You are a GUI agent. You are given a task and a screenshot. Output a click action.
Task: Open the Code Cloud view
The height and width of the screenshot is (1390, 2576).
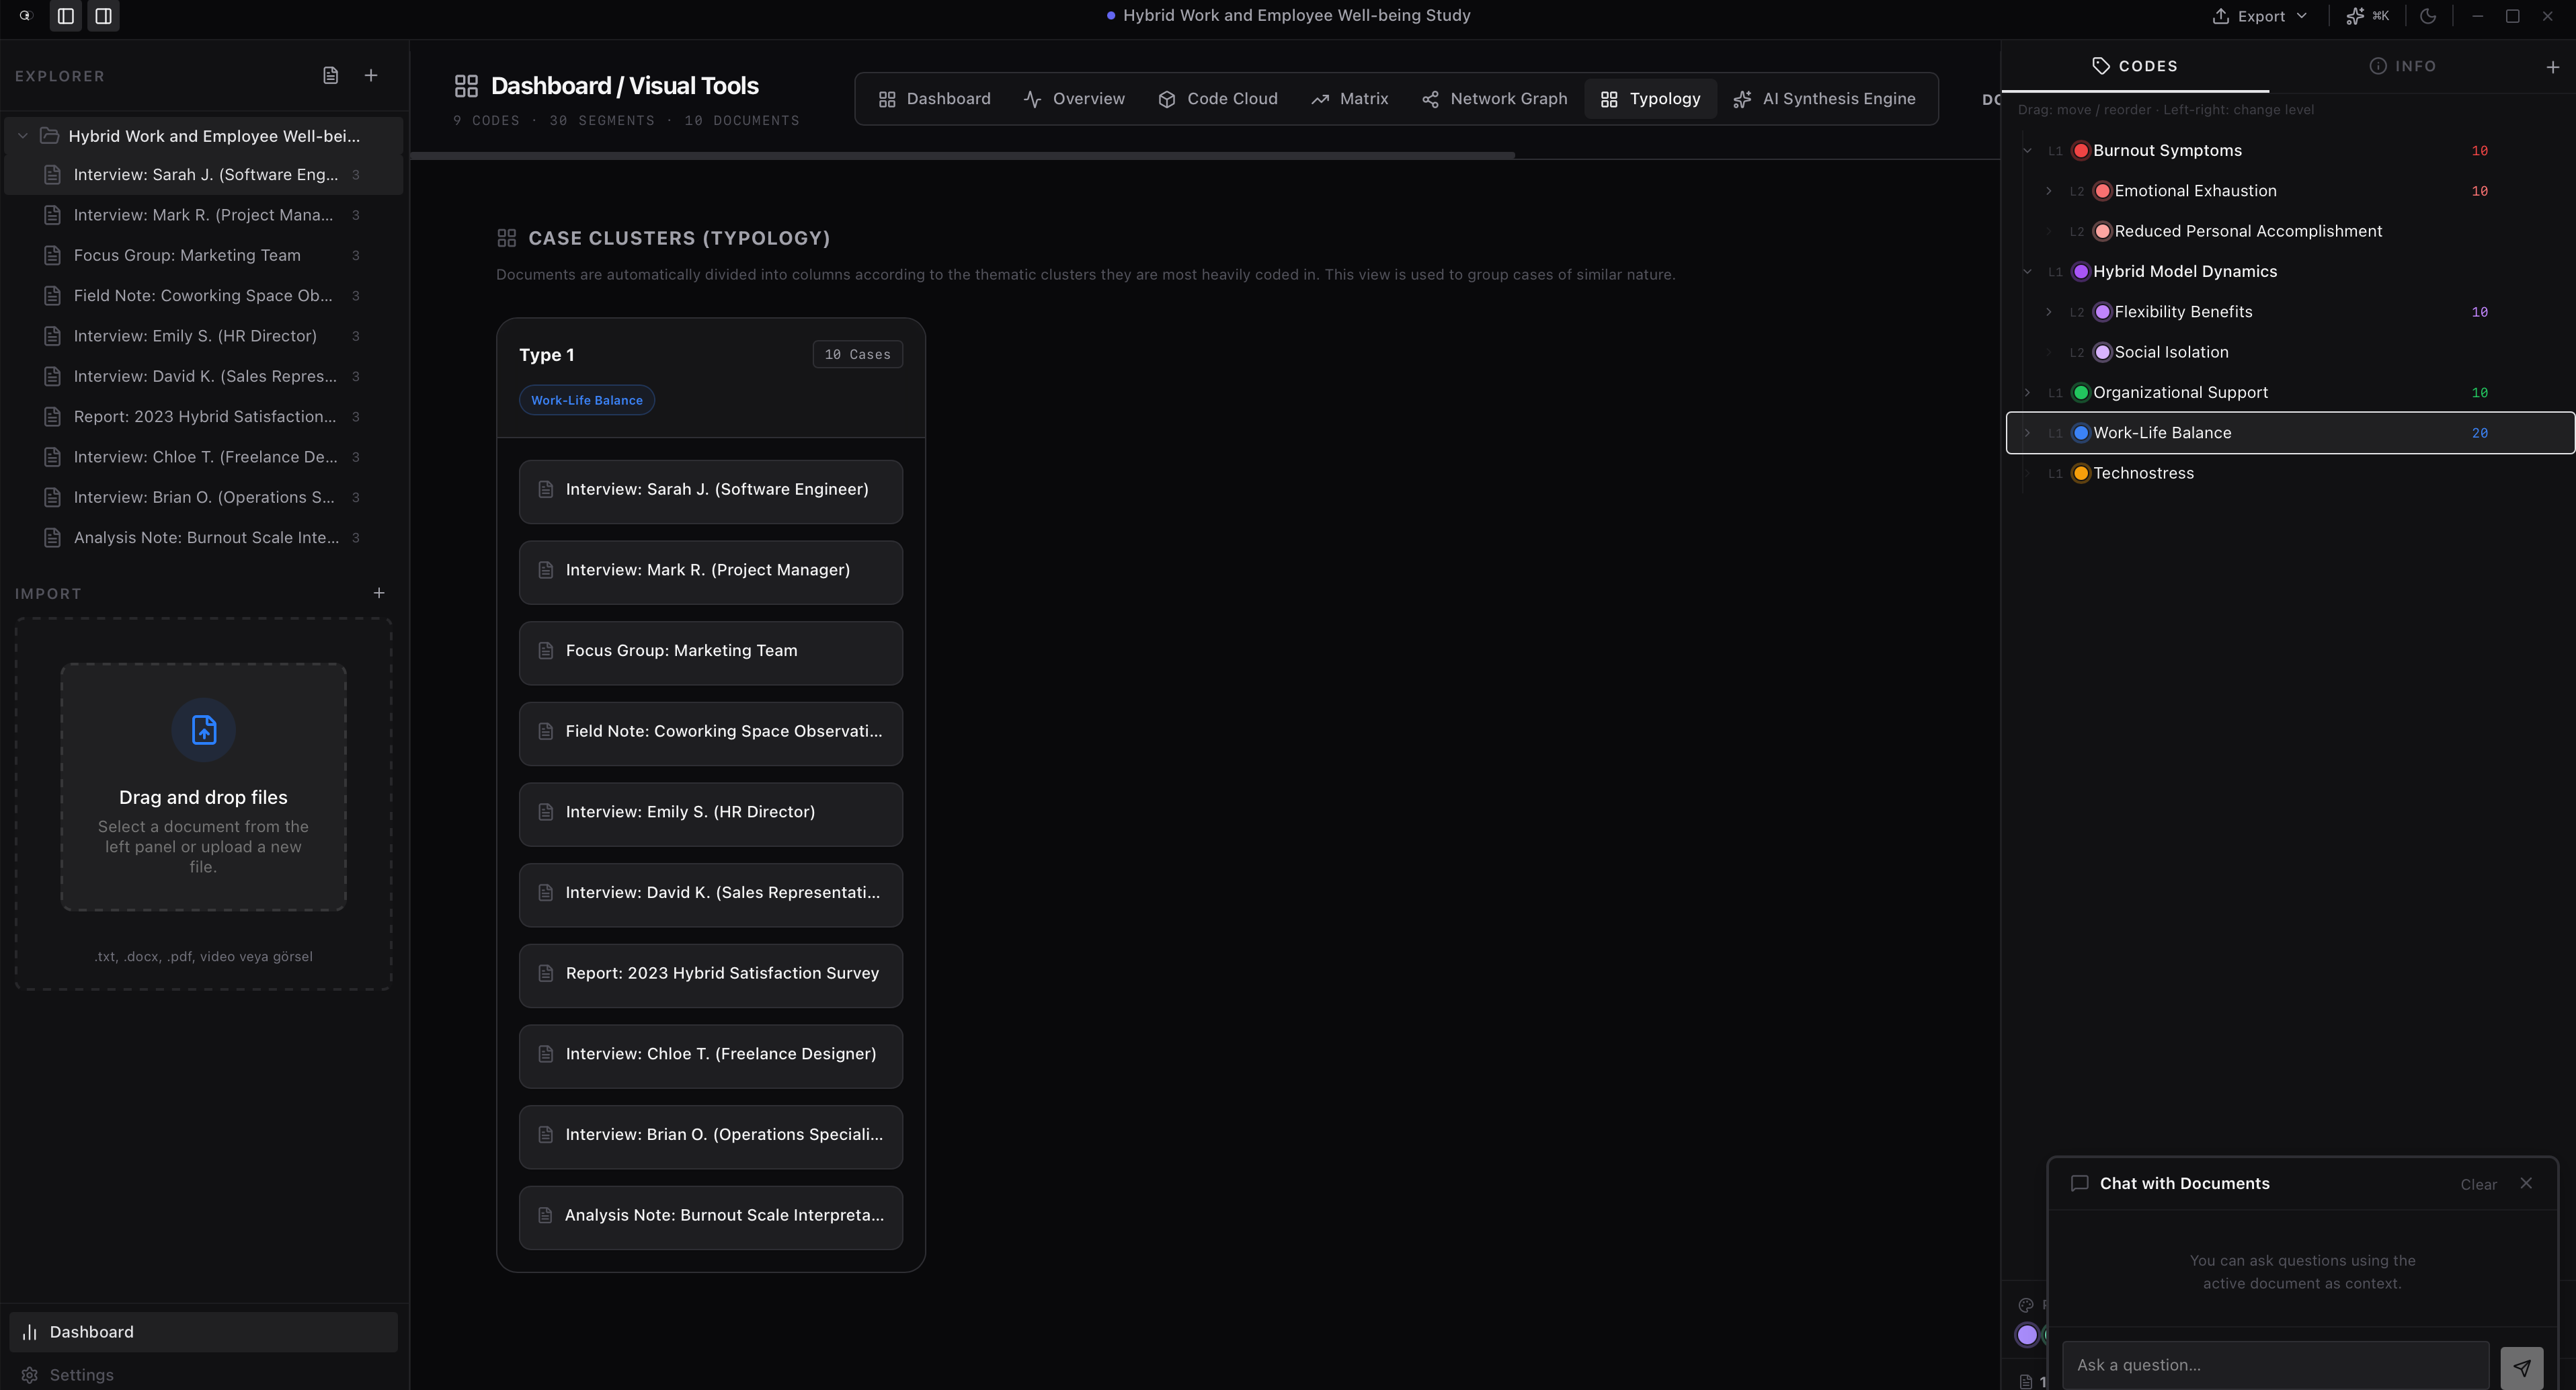click(1218, 98)
